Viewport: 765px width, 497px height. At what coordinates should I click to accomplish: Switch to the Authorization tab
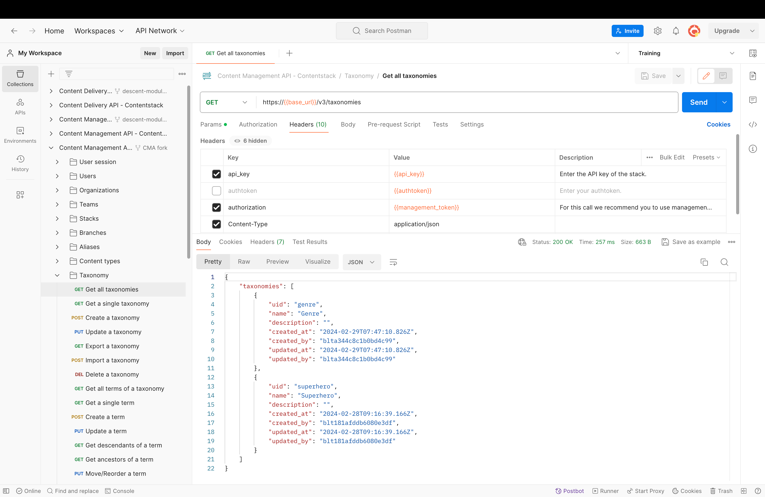(258, 125)
